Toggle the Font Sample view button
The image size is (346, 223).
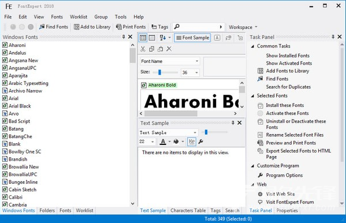coord(192,38)
